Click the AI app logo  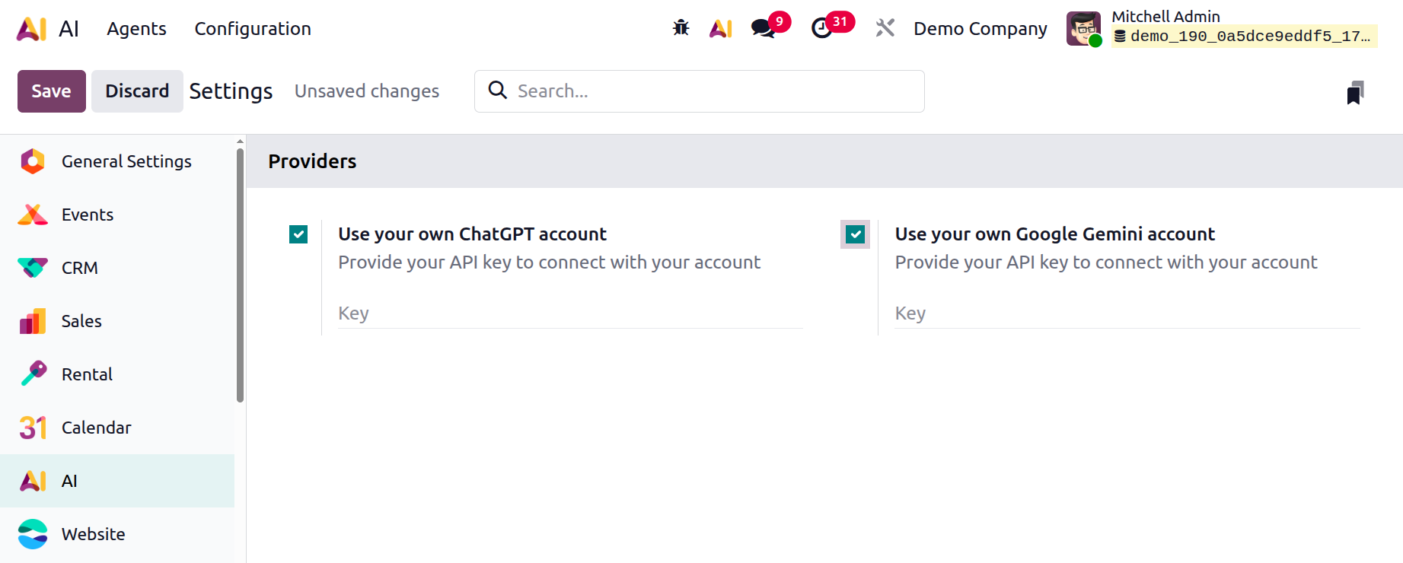(x=31, y=29)
